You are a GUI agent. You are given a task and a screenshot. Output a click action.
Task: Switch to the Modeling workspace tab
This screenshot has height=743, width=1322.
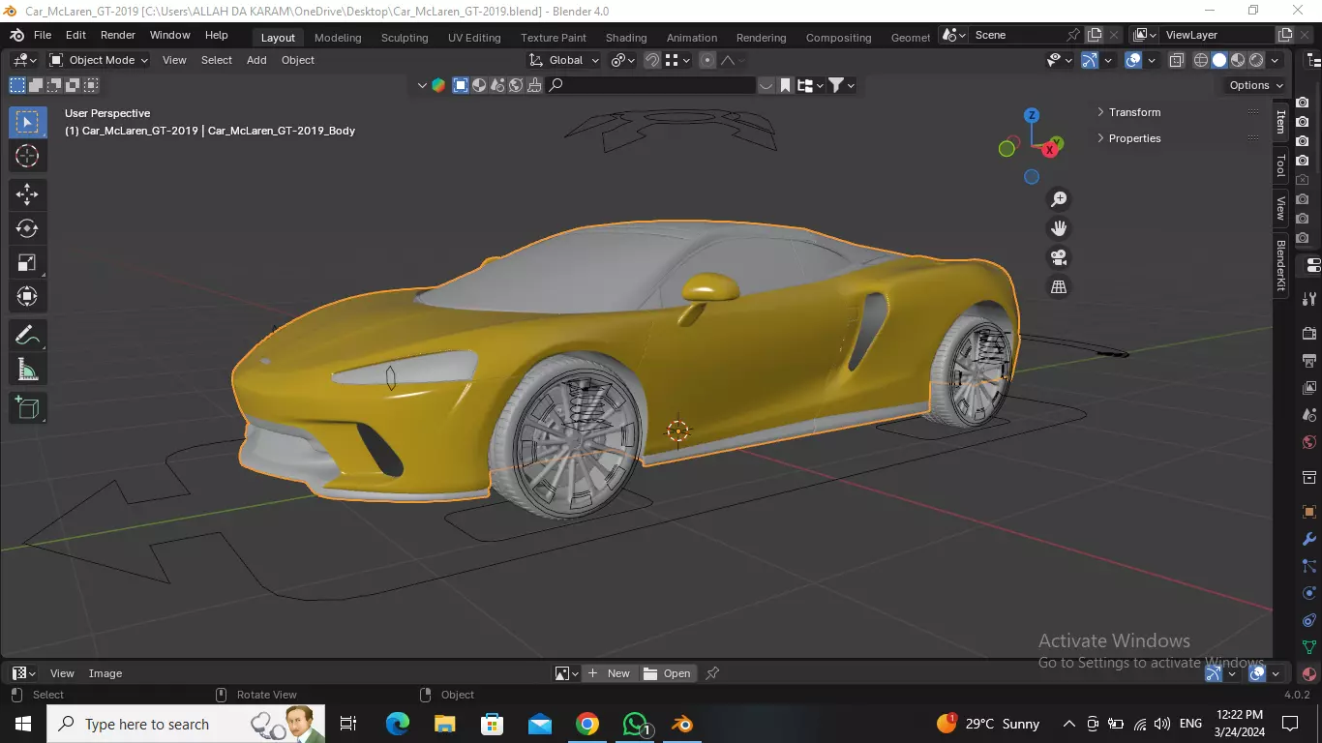point(338,38)
